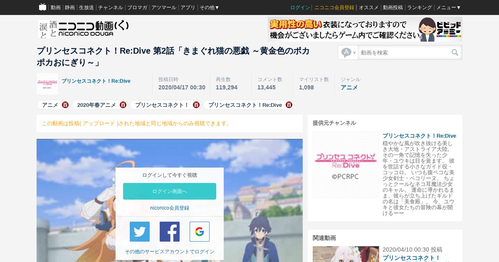The height and width of the screenshot is (262, 499).
Task: Open the 百 icon beside プリンセスコネクト！Re:Dive tag
Action: (289, 105)
